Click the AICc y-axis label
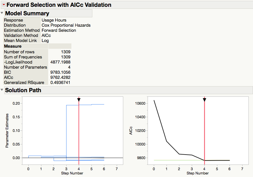This screenshot has width=253, height=177. (x=131, y=130)
